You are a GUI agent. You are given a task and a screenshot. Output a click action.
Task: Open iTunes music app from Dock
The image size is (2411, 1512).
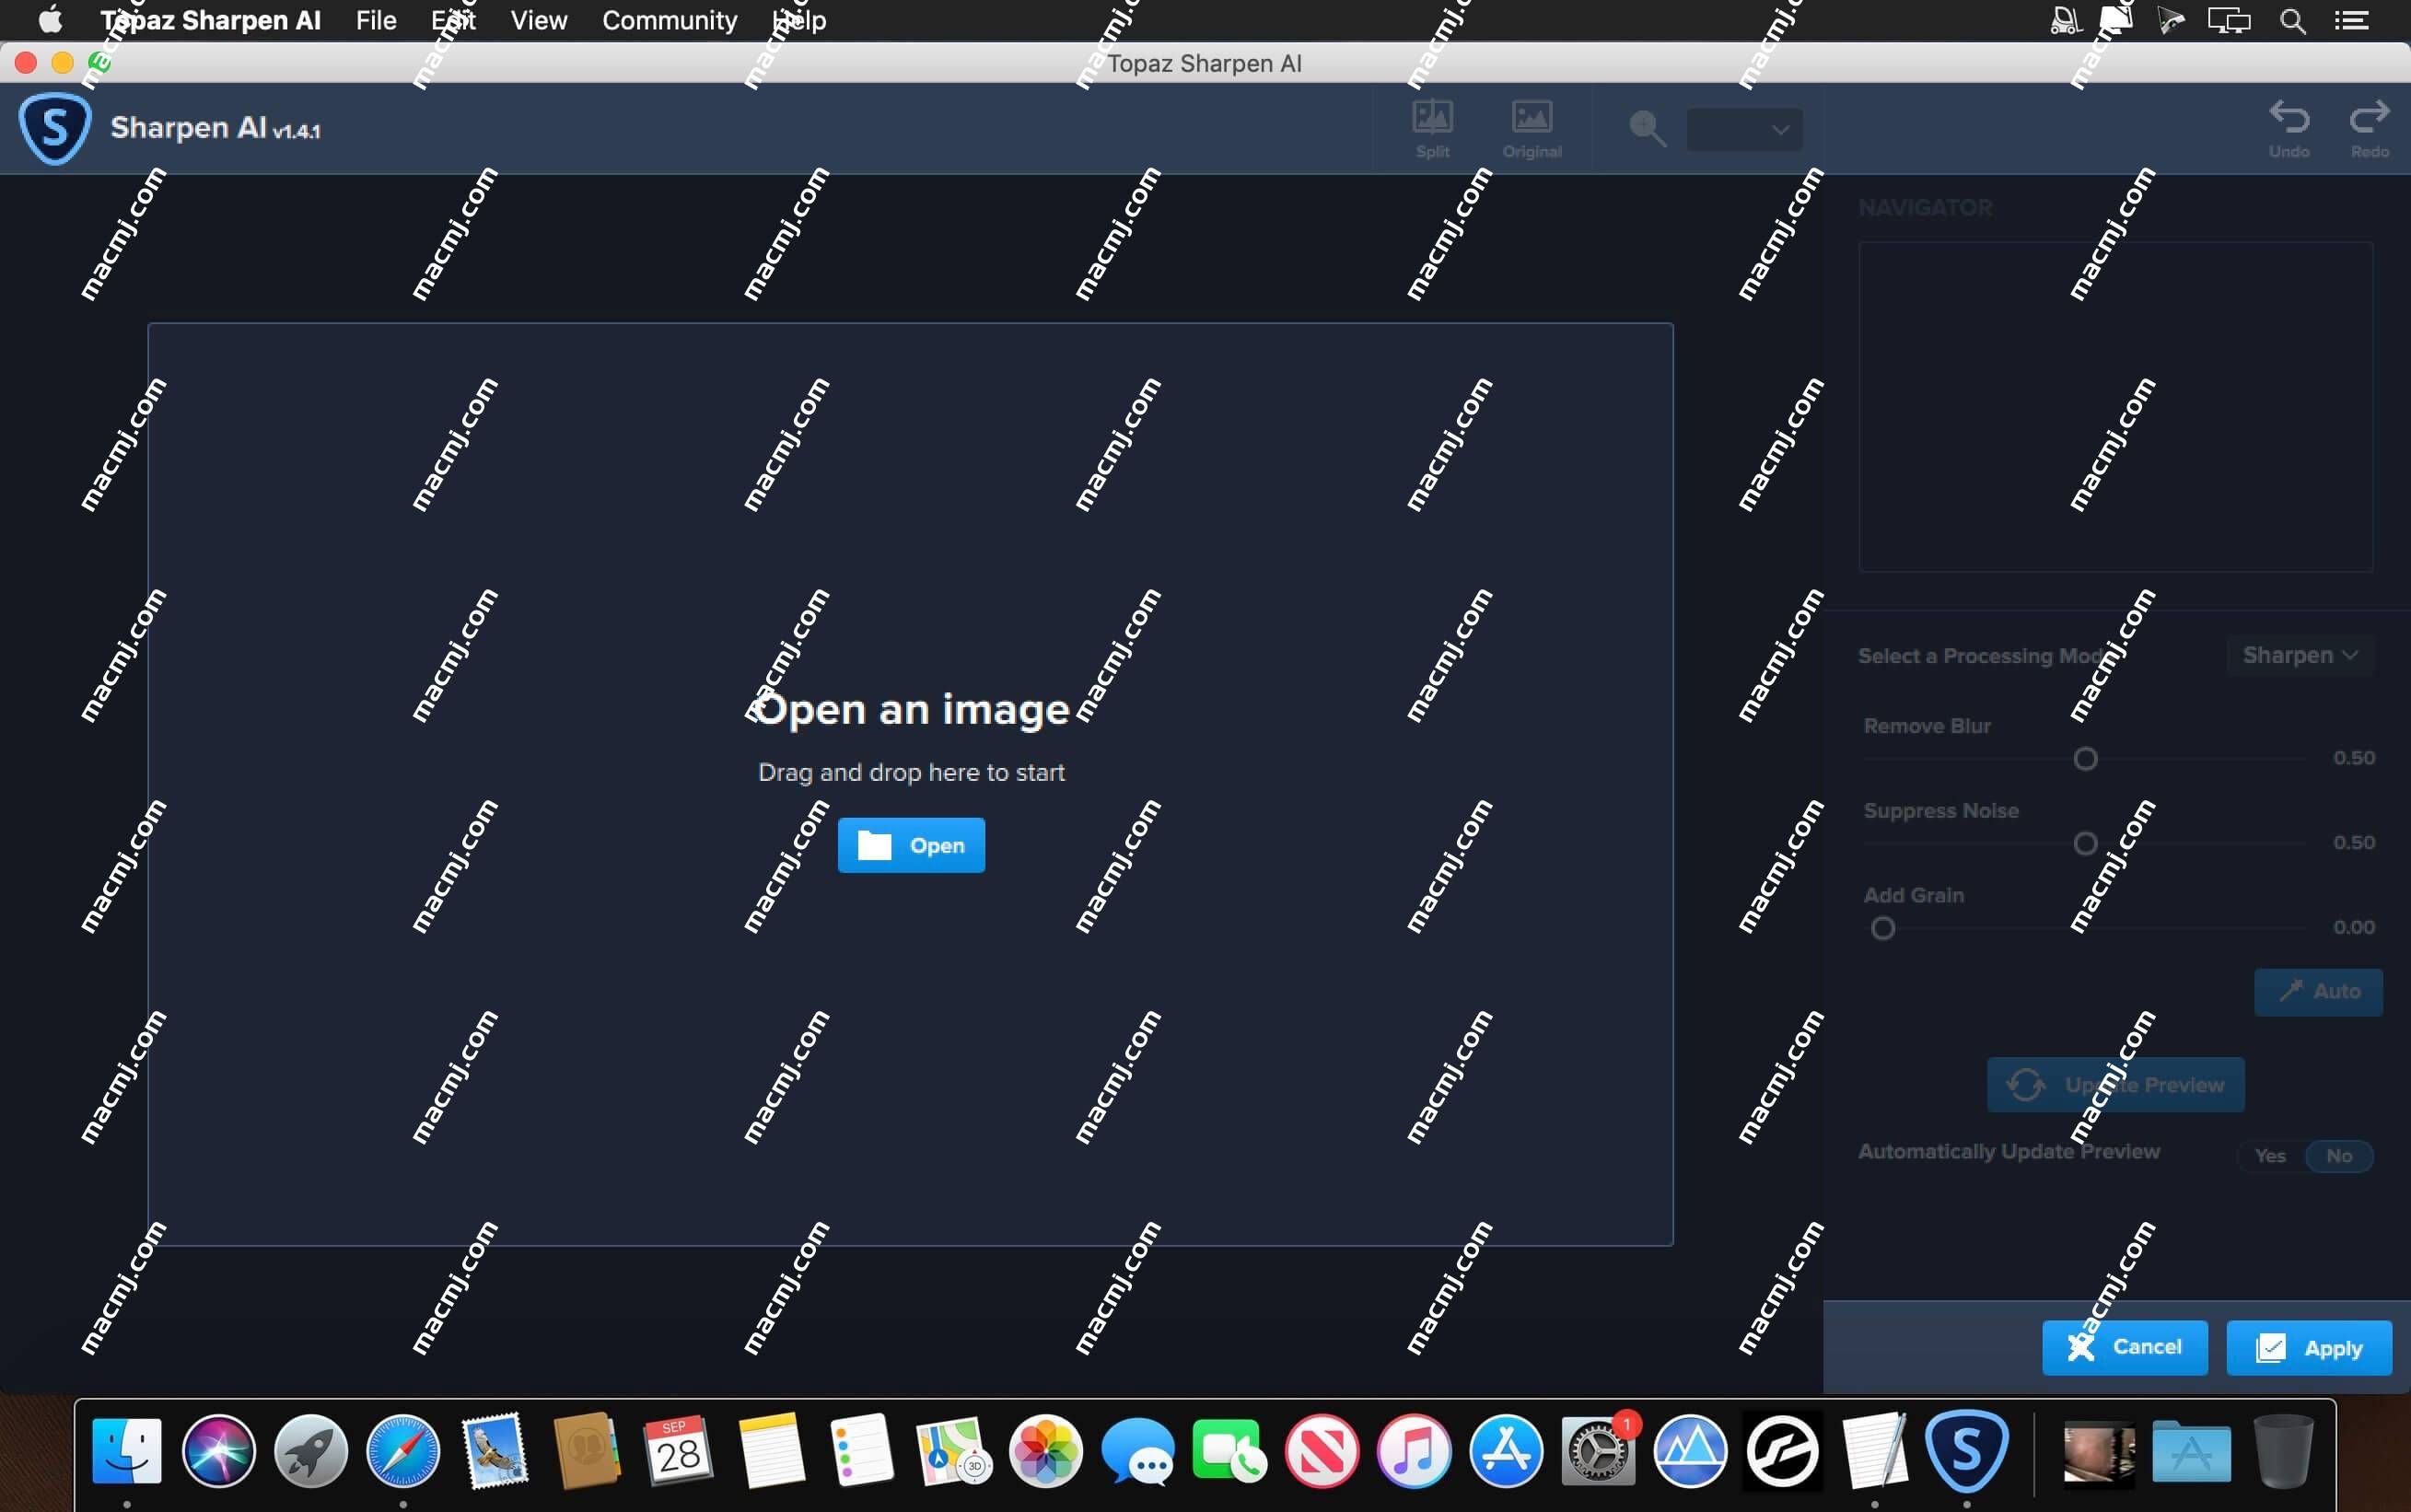[1414, 1451]
